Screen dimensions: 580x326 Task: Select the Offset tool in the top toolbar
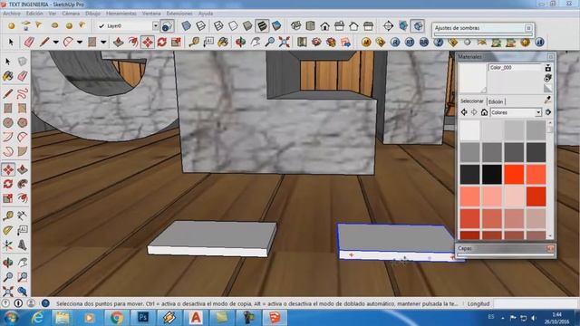pos(133,43)
